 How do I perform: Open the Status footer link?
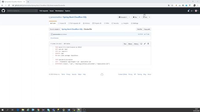(80, 74)
